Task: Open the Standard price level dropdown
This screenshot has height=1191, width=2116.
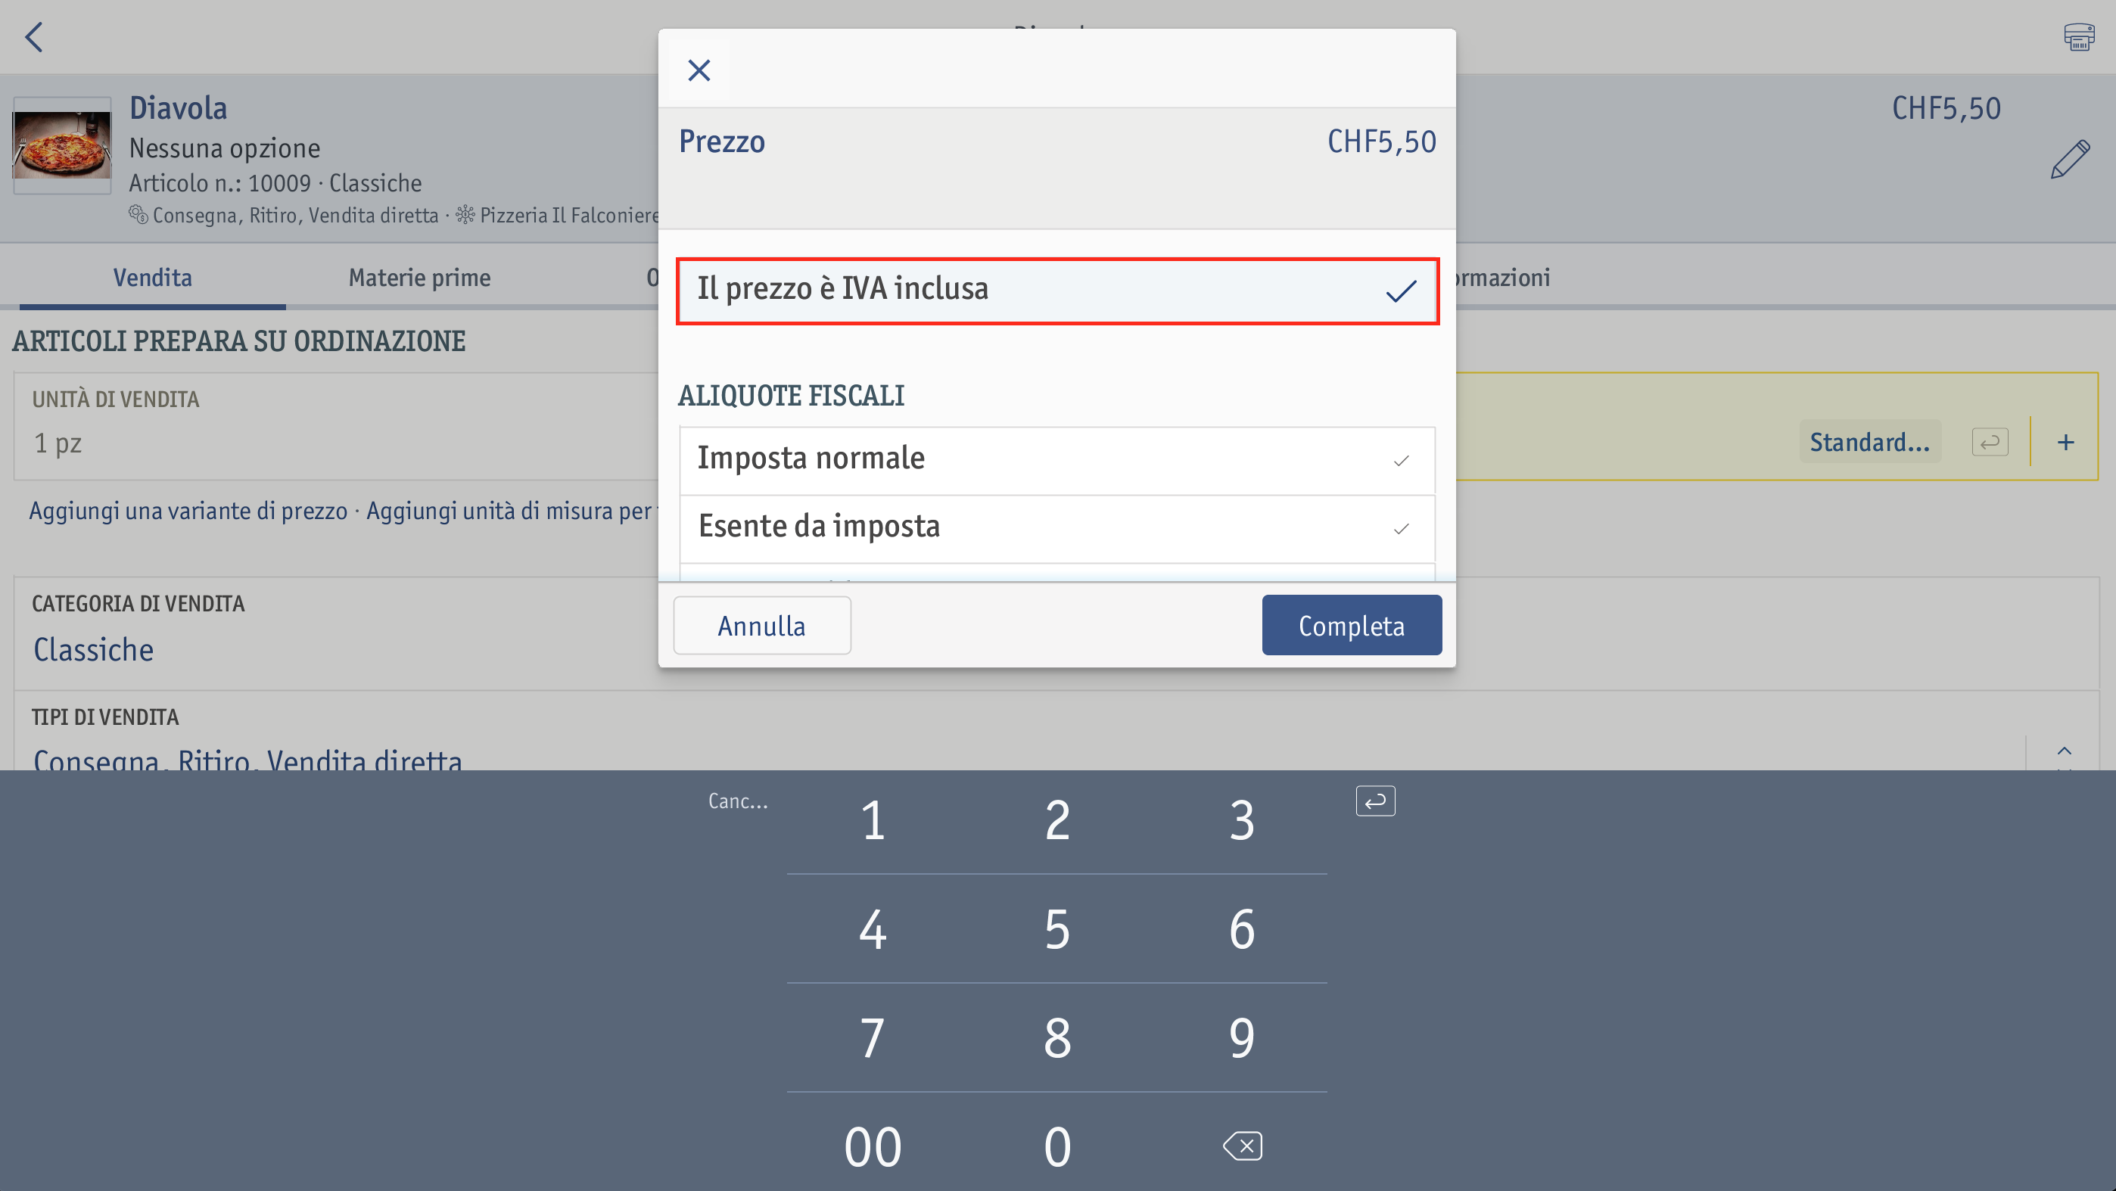Action: 1869,442
